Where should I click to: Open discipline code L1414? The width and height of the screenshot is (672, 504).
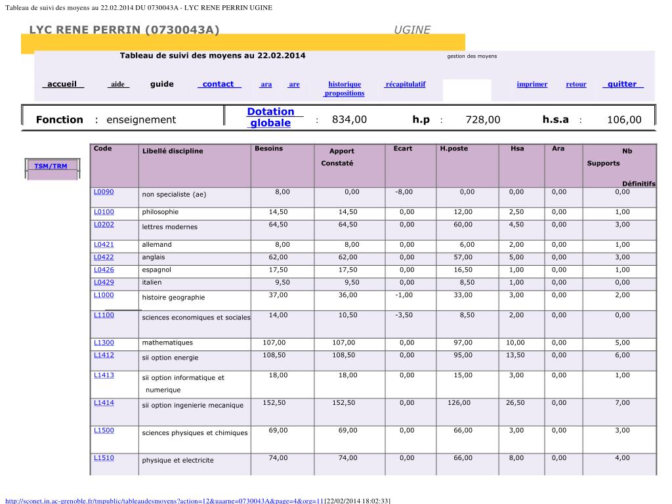(x=104, y=403)
